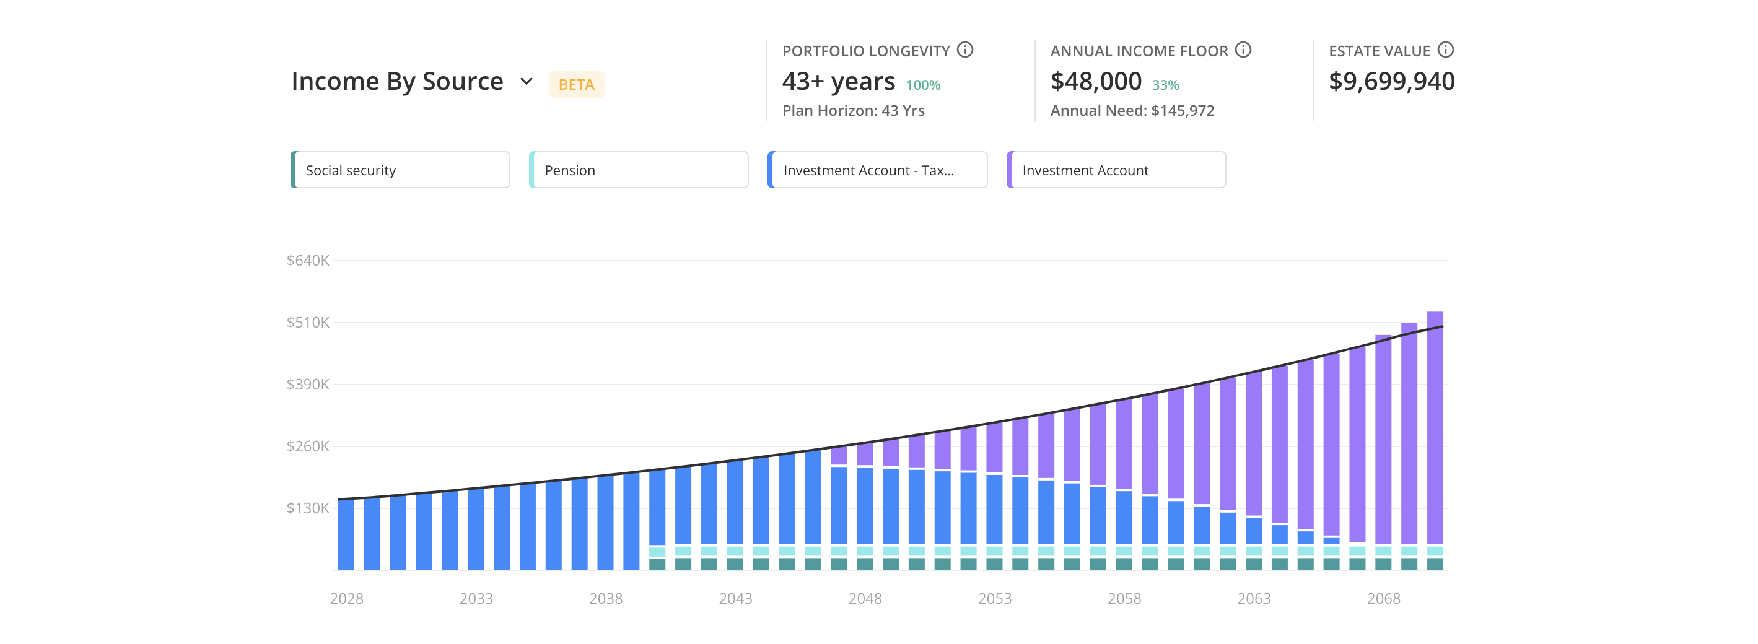1758x644 pixels.
Task: Toggle the Investment Account - Tax... legend filter
Action: [878, 170]
